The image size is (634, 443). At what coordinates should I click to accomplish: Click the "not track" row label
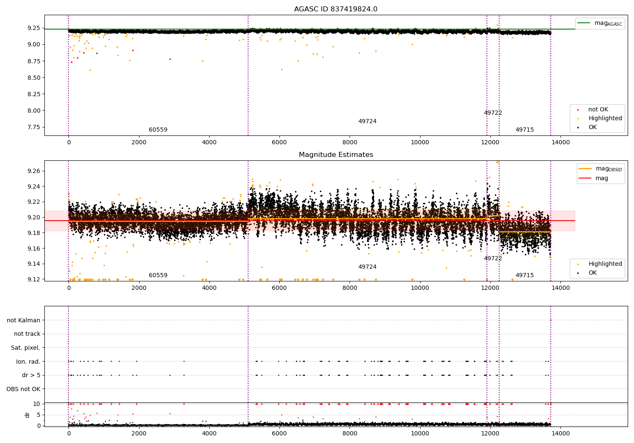pyautogui.click(x=27, y=334)
